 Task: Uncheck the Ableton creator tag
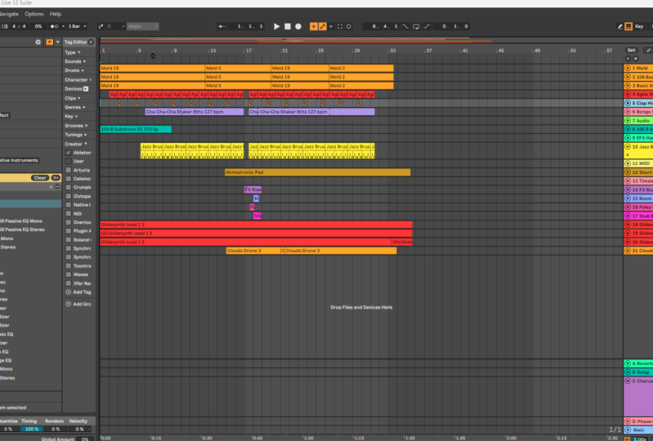[69, 153]
